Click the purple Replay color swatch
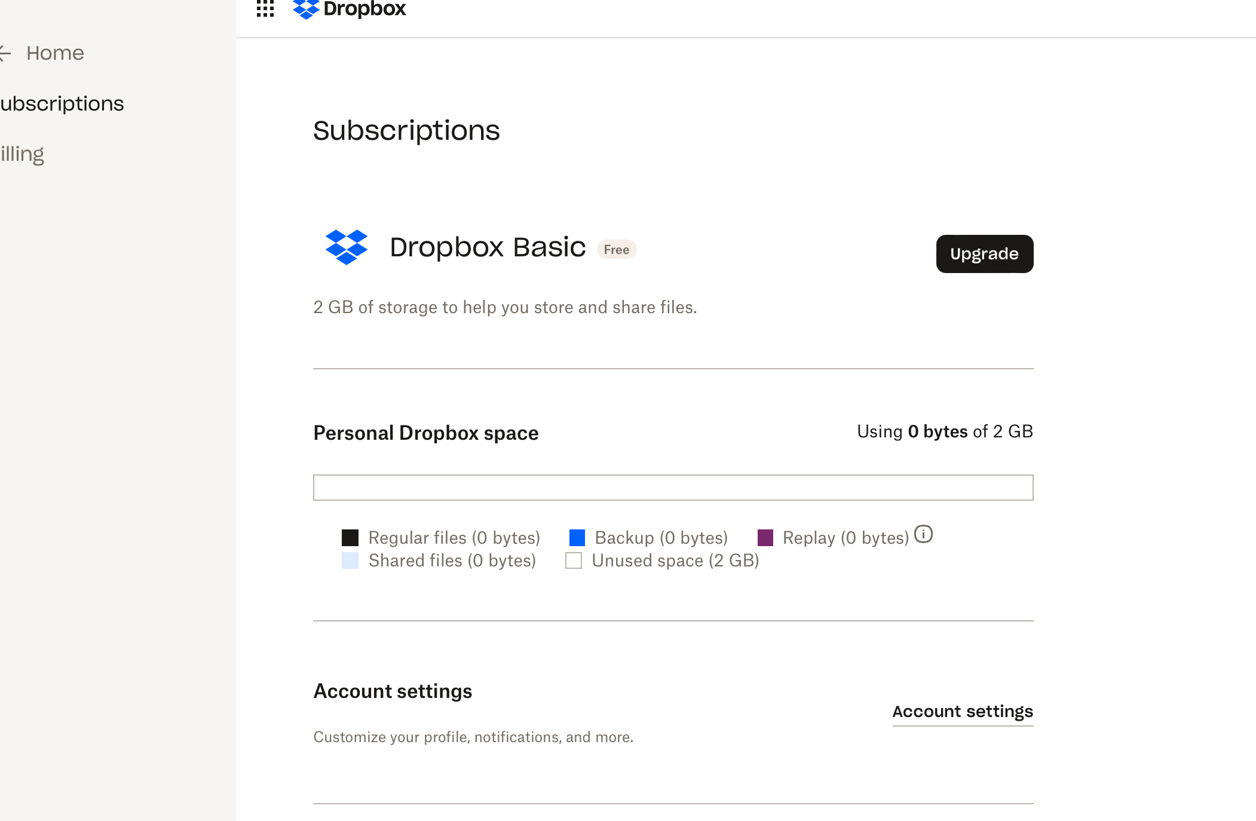 coord(765,538)
